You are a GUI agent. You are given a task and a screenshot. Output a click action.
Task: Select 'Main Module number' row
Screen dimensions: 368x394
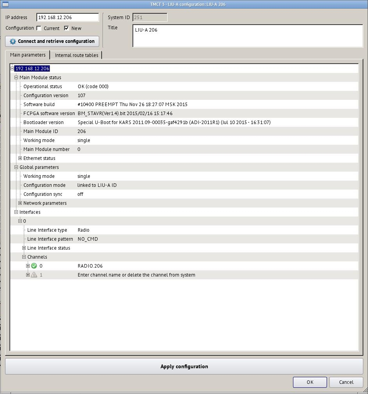(x=184, y=149)
